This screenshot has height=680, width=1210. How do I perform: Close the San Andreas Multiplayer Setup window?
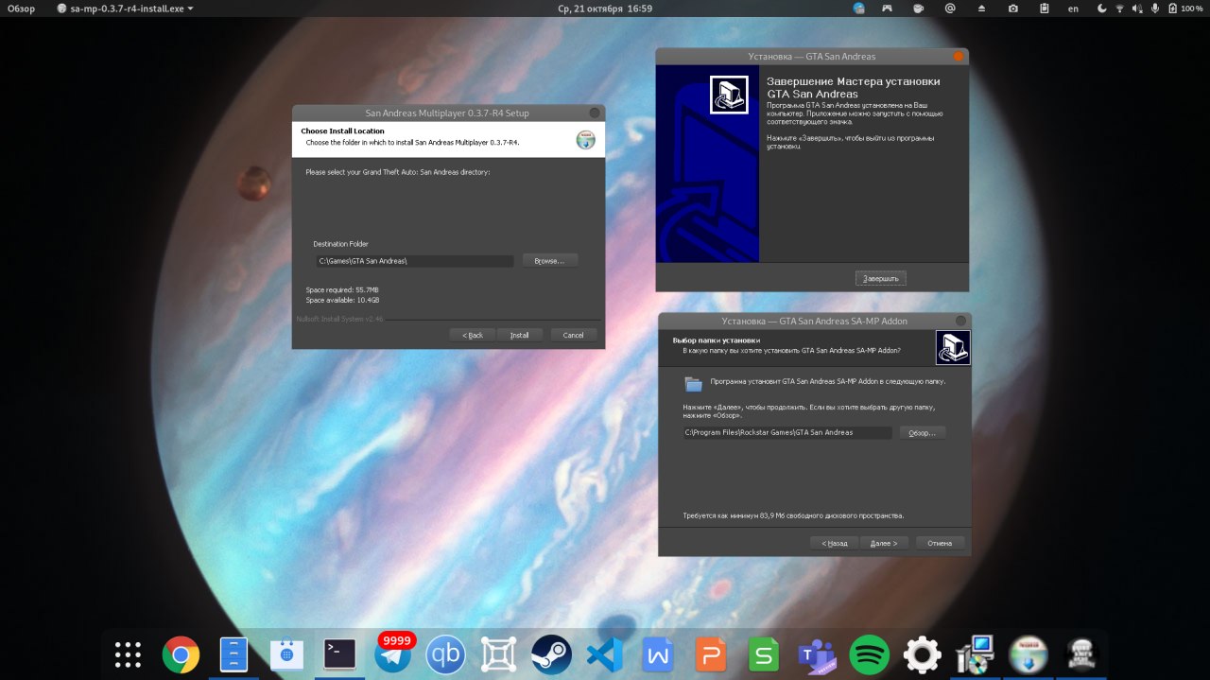coord(595,113)
